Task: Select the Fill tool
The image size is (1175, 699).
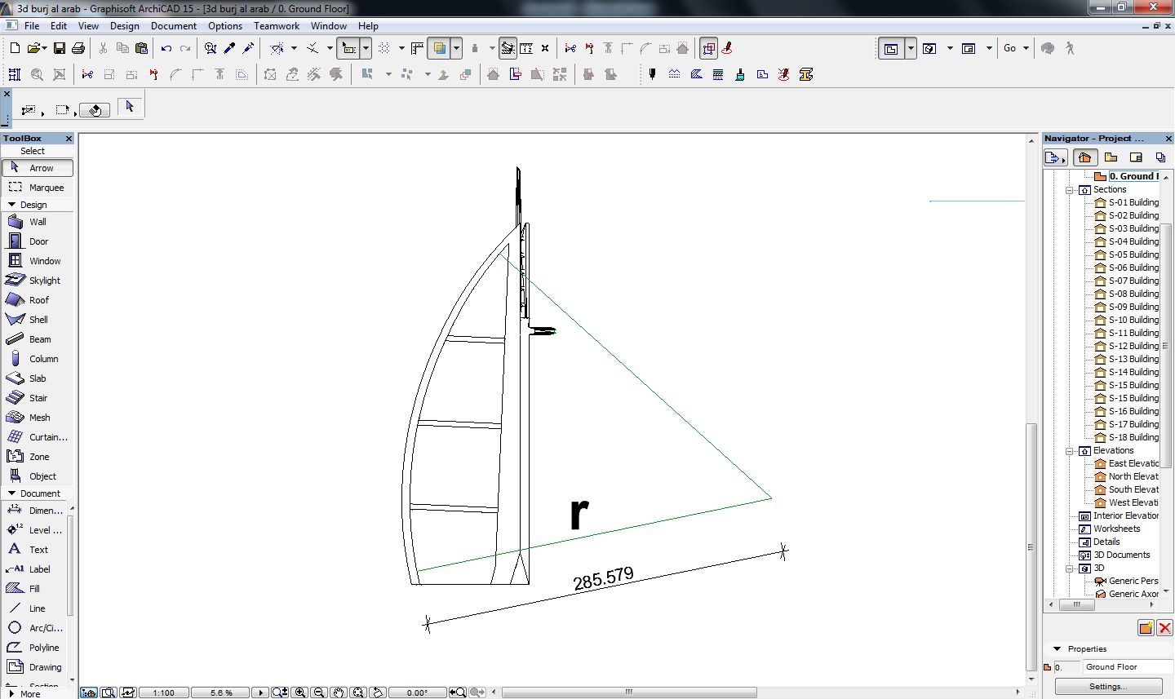Action: coord(34,589)
